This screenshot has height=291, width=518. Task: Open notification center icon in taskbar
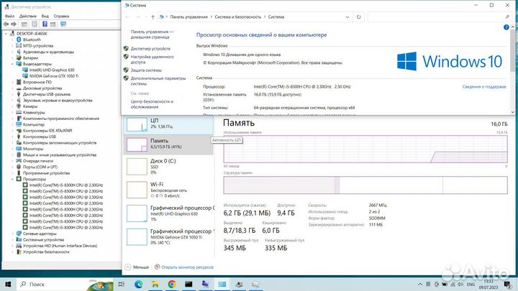(507, 284)
